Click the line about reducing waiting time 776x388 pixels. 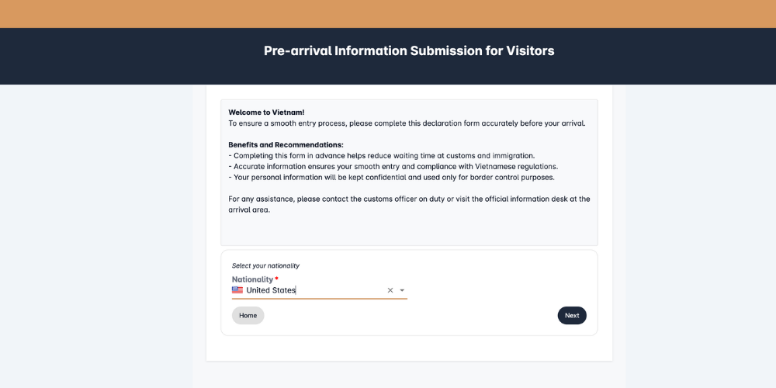coord(381,156)
